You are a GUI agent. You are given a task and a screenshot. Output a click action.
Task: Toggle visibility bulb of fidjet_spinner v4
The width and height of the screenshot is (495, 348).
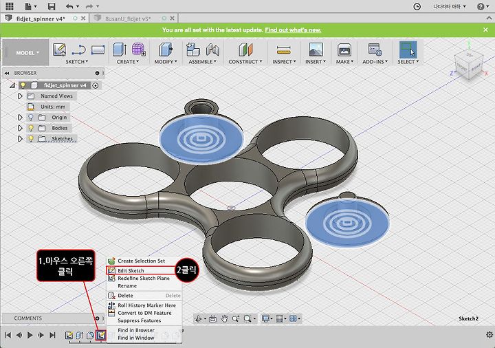[x=23, y=85]
